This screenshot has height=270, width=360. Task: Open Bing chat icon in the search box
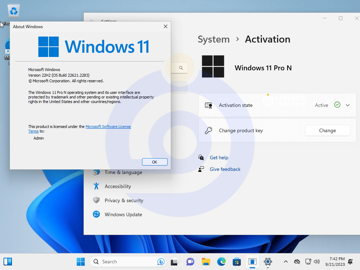click(161, 262)
